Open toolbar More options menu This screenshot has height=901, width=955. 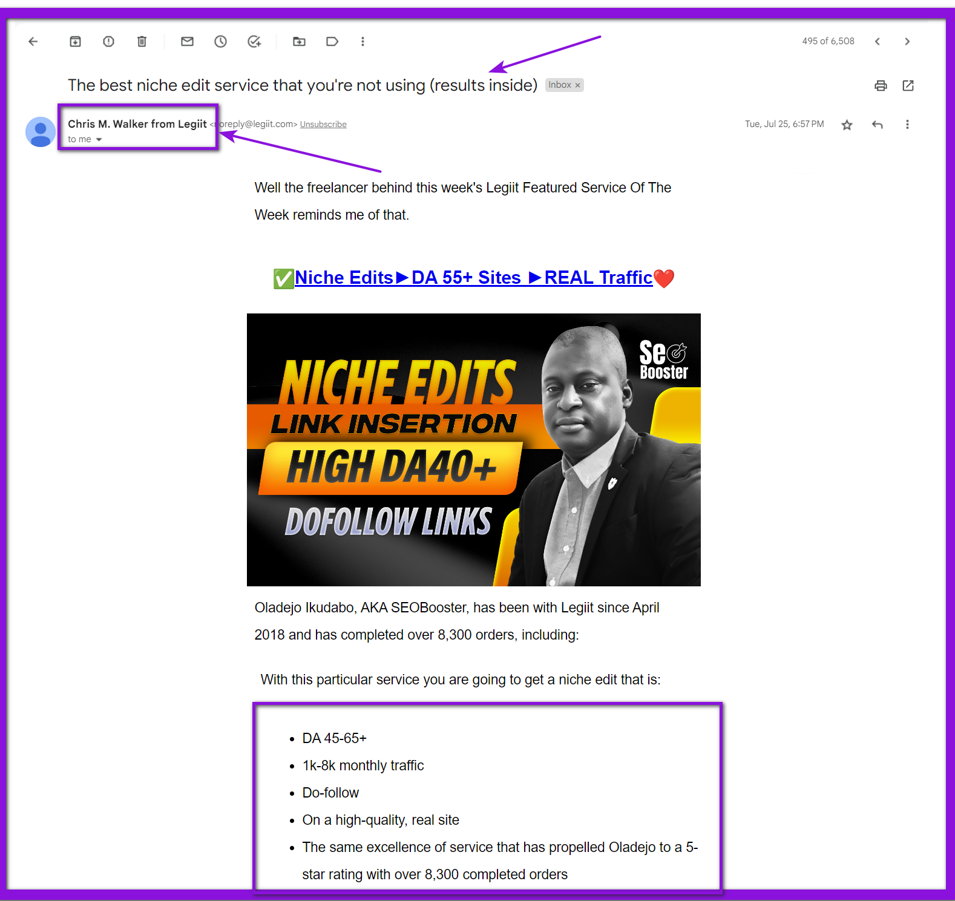coord(363,41)
